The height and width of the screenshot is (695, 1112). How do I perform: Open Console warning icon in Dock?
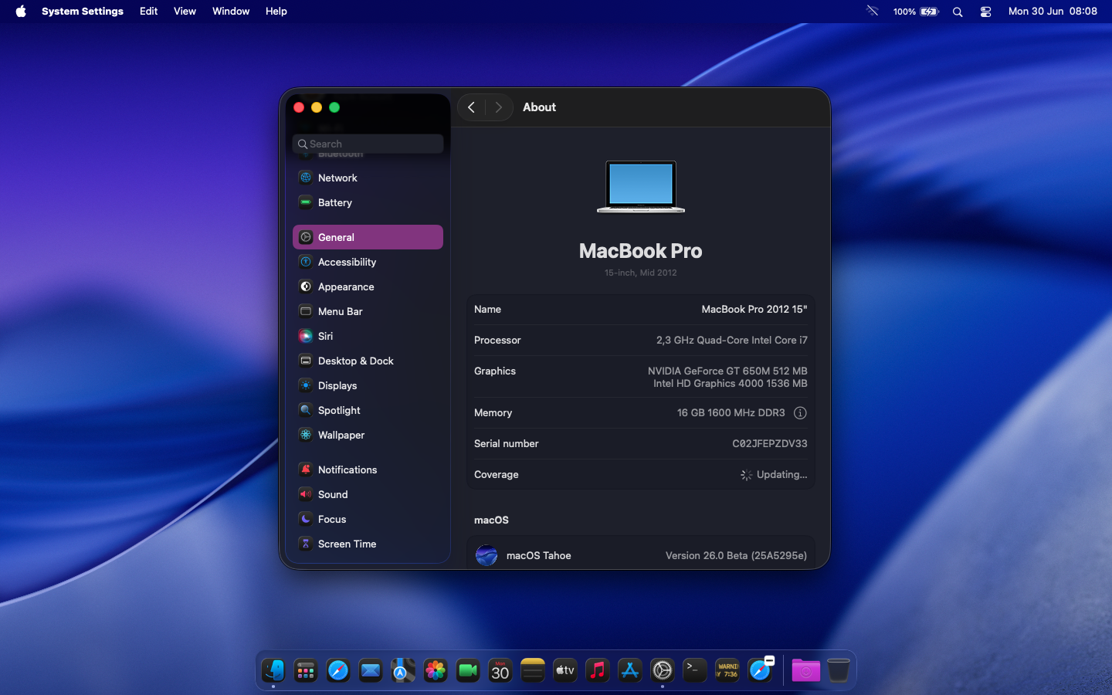(x=727, y=670)
